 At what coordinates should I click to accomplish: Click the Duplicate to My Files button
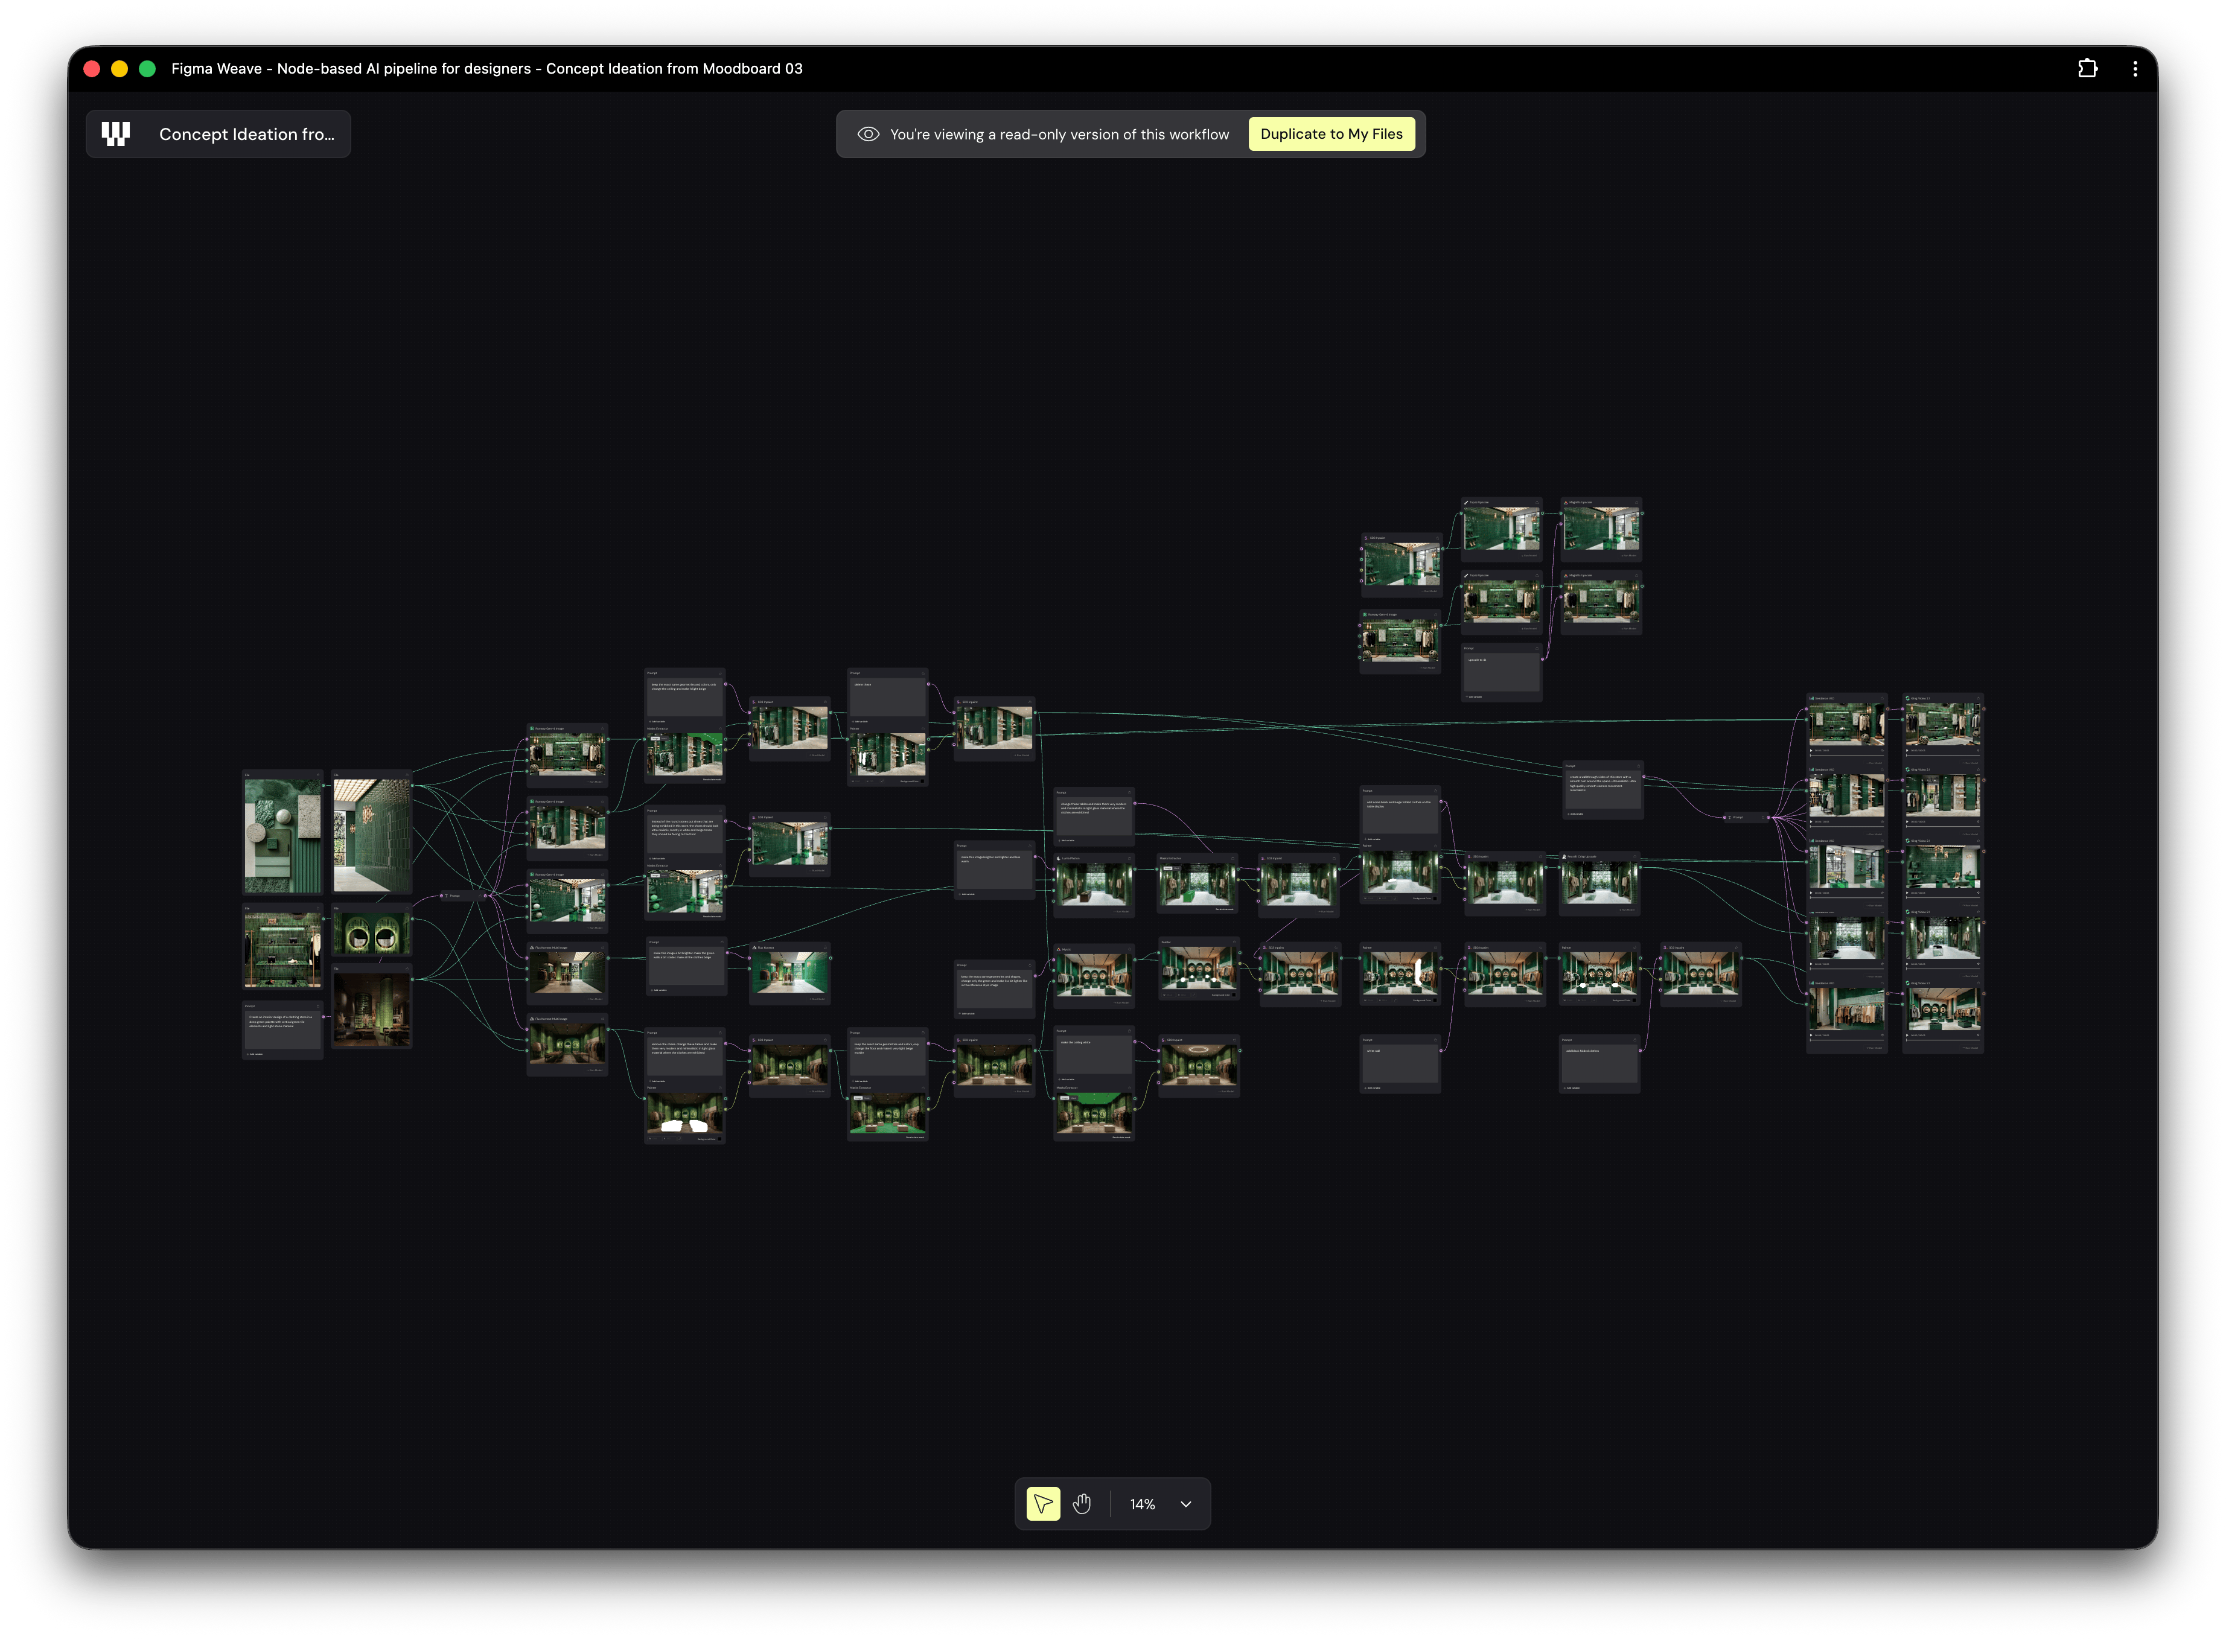(1332, 133)
